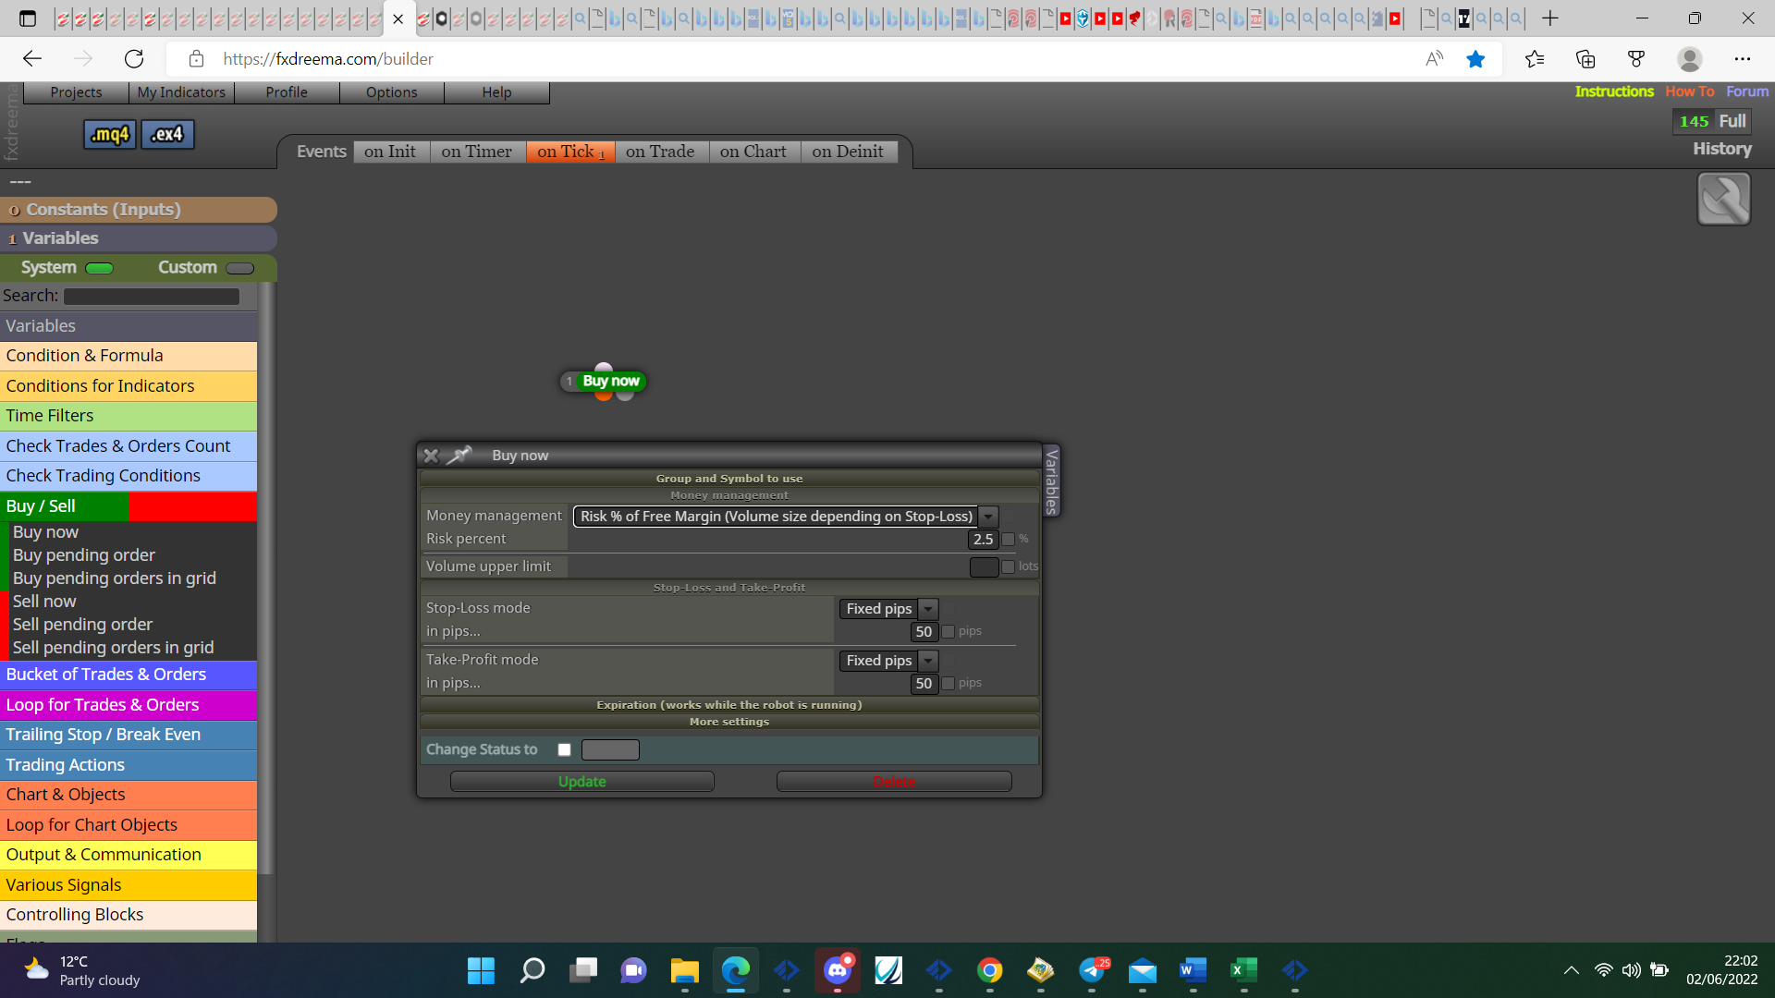
Task: Open browser profile avatar
Action: click(x=1690, y=59)
